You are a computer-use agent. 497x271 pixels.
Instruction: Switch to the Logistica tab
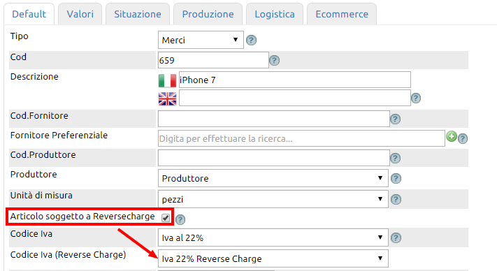275,14
